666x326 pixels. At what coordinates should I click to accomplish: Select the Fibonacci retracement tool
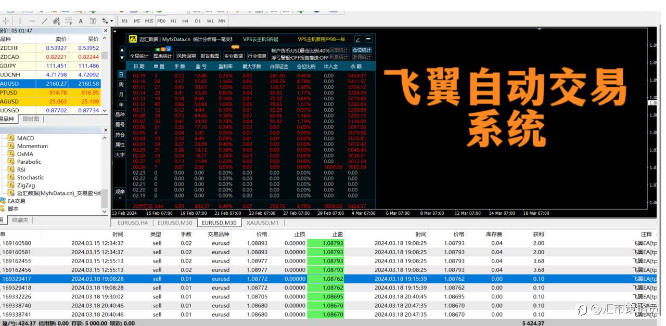pos(68,21)
